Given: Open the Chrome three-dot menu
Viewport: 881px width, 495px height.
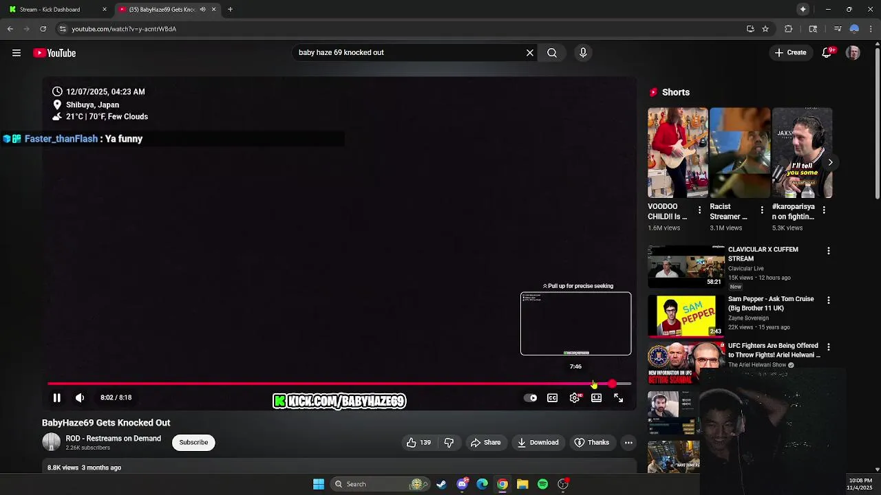Looking at the screenshot, I should click(x=871, y=29).
